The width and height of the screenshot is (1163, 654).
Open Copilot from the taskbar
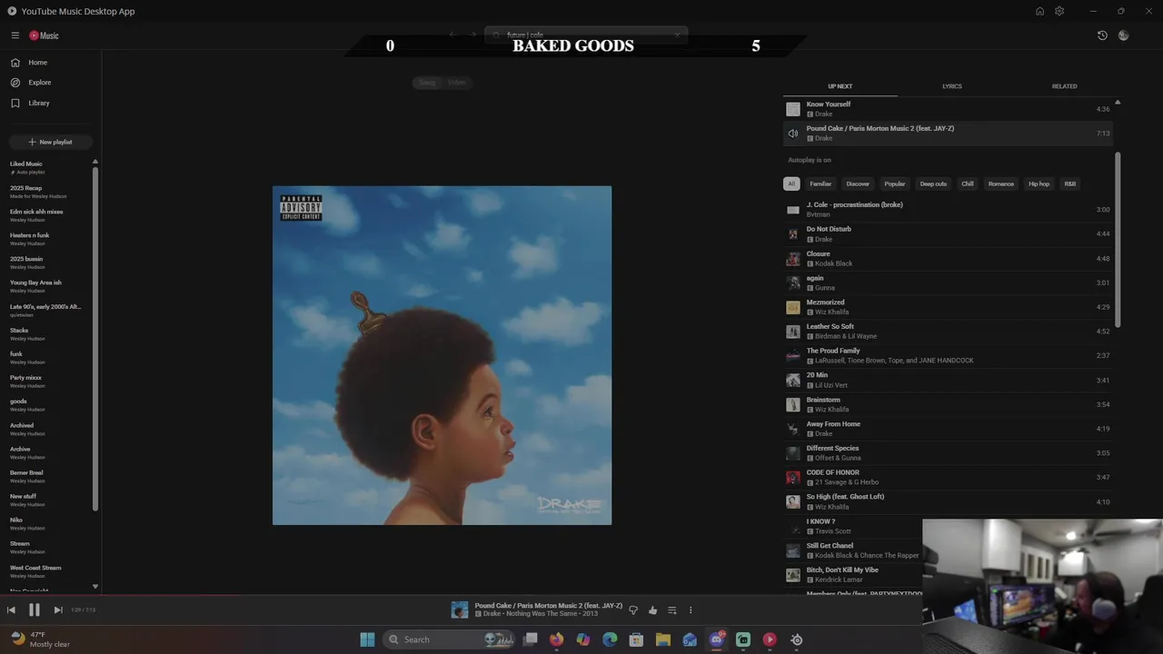583,639
